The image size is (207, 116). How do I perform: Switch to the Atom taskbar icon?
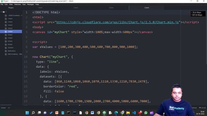coord(104,113)
